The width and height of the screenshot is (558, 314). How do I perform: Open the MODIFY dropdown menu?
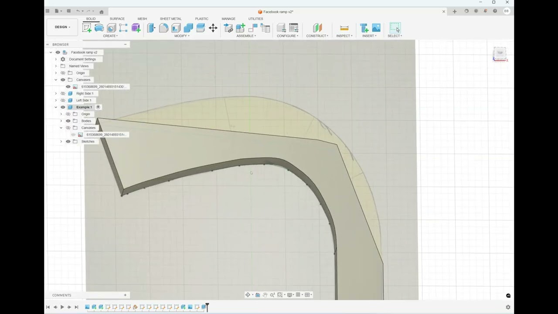click(182, 36)
